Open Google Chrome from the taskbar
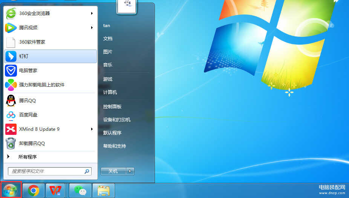 [34, 190]
